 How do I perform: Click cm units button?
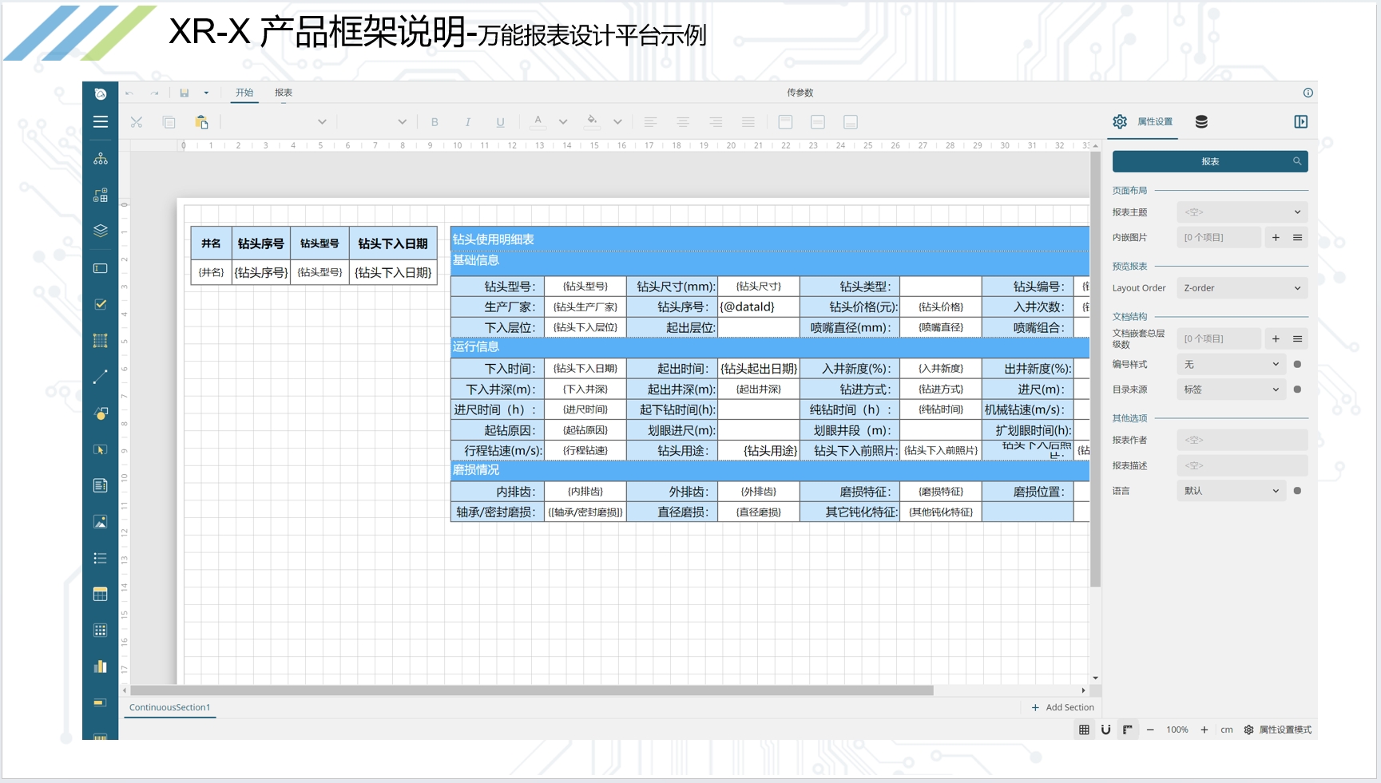1227,730
